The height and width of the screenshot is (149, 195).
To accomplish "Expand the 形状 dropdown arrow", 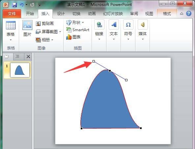I will (83, 23).
